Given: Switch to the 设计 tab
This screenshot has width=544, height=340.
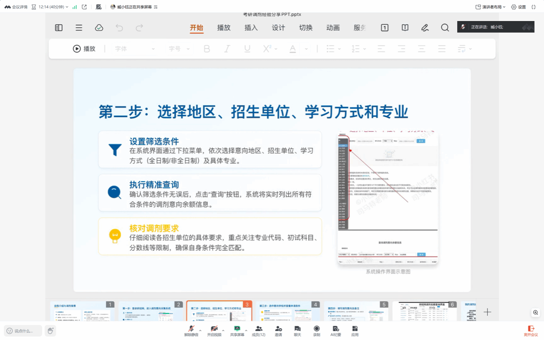Looking at the screenshot, I should 278,27.
